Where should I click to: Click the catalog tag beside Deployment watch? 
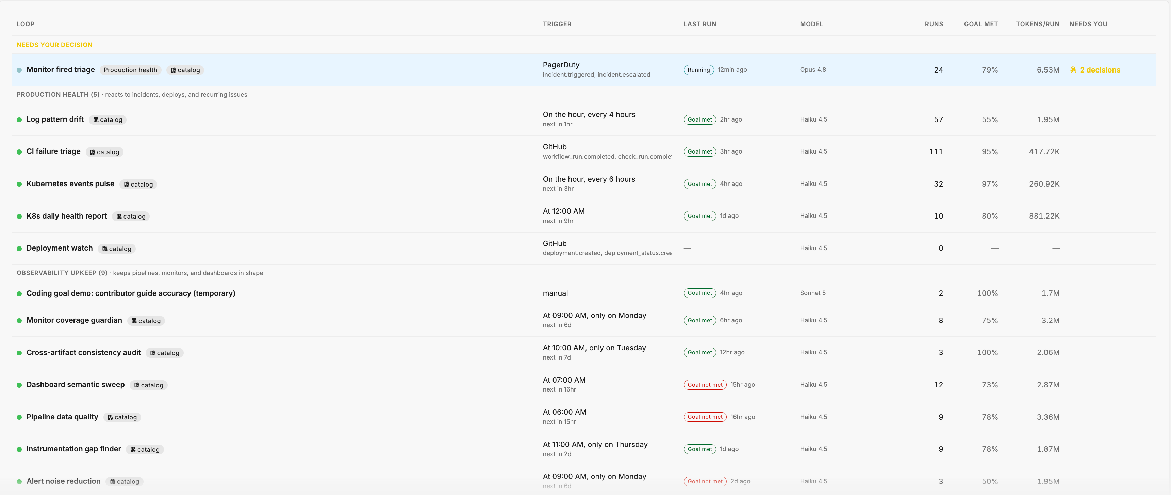[117, 249]
